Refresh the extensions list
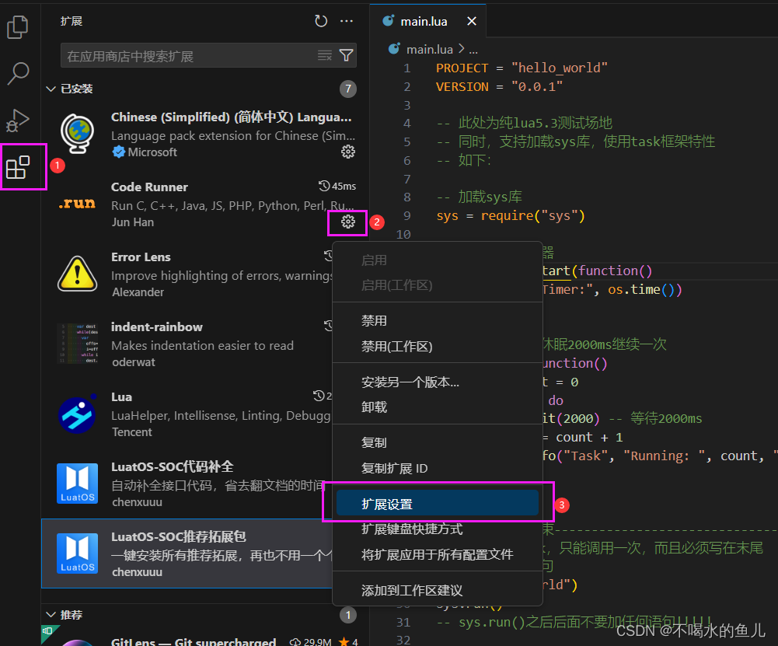The image size is (778, 646). pyautogui.click(x=321, y=21)
